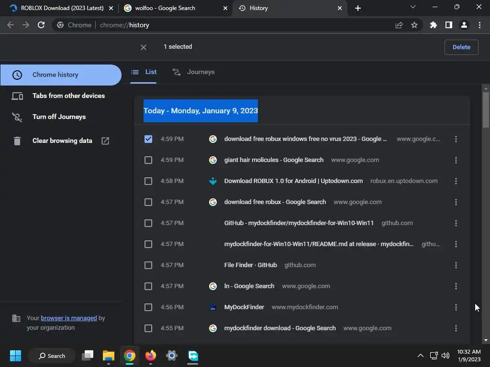Switch to the List tab
490x367 pixels.
click(144, 72)
